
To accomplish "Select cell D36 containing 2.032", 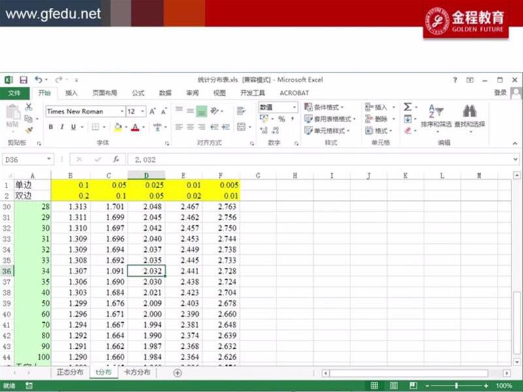I will [x=146, y=271].
